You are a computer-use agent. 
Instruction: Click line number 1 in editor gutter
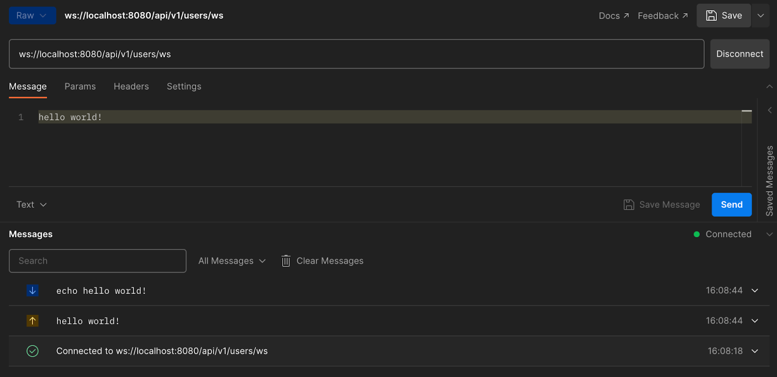coord(21,117)
